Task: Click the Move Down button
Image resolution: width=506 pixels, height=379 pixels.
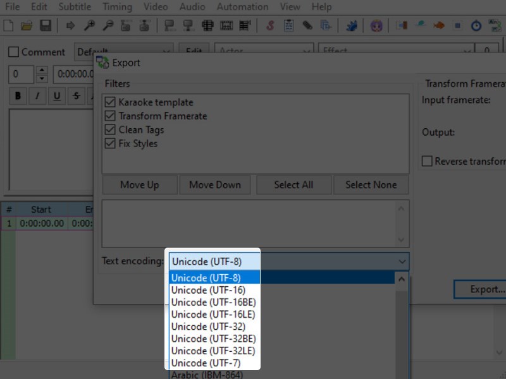Action: [215, 185]
